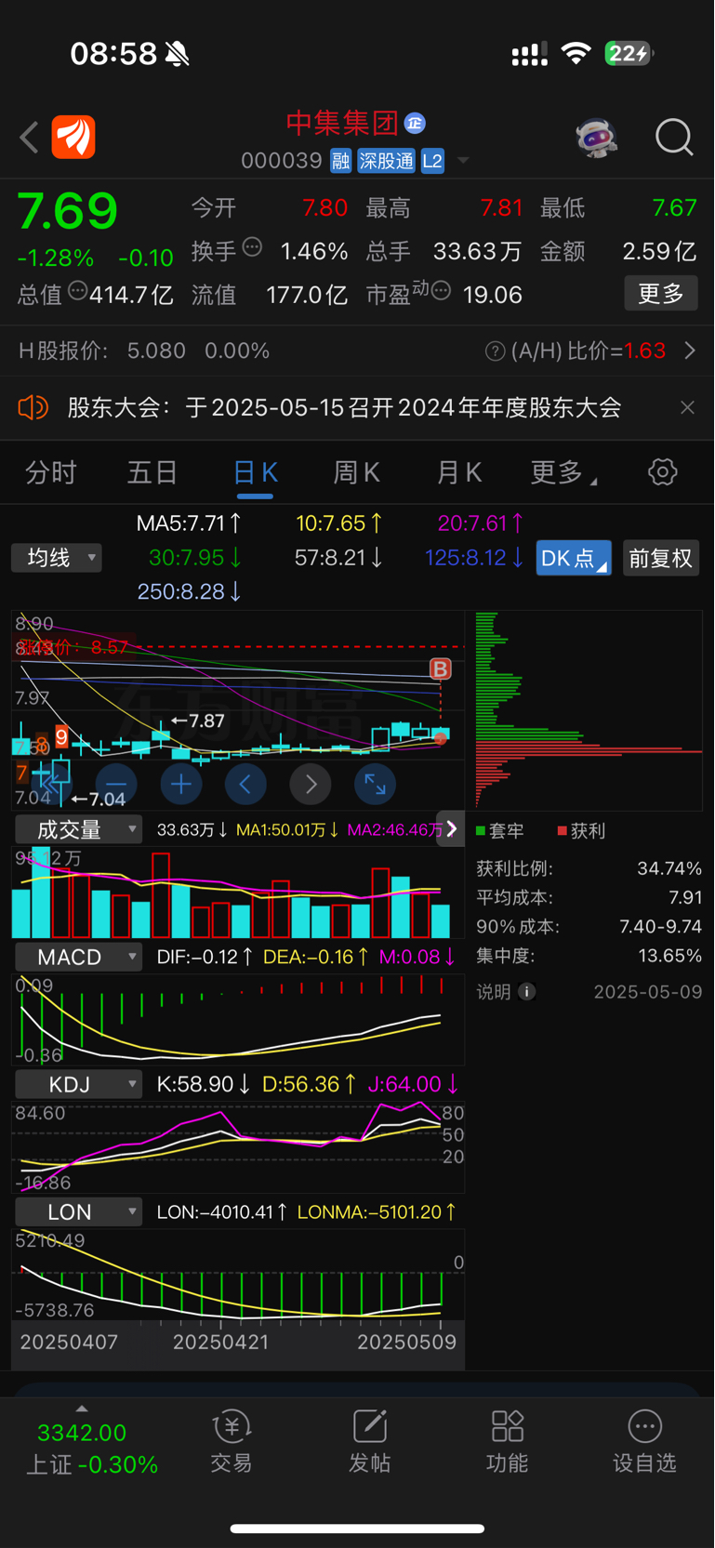Tap the 获利 red legend

(581, 830)
